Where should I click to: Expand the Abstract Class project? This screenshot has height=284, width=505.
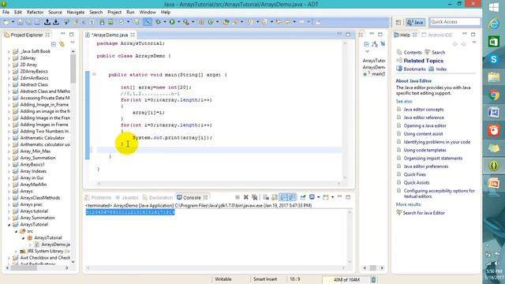(x=9, y=84)
